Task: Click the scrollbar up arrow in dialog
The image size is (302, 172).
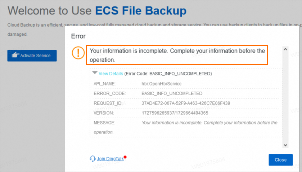Action: tap(285, 49)
